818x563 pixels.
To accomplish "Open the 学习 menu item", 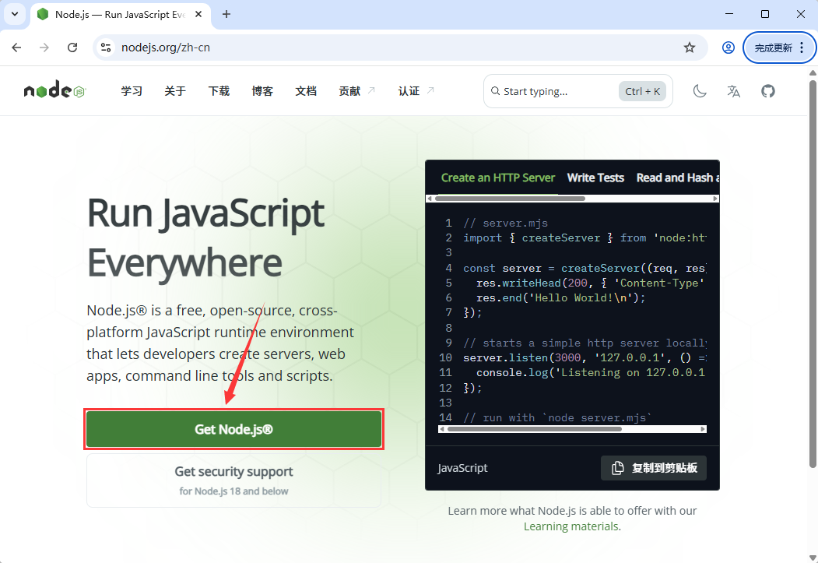I will point(132,91).
